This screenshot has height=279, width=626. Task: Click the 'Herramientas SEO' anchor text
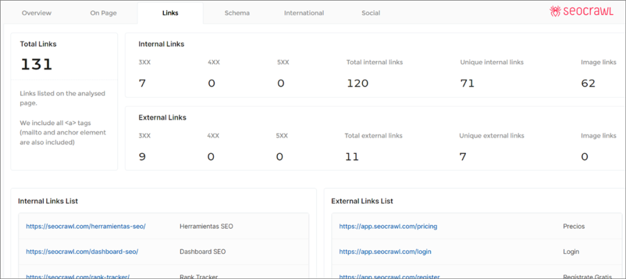pos(207,226)
